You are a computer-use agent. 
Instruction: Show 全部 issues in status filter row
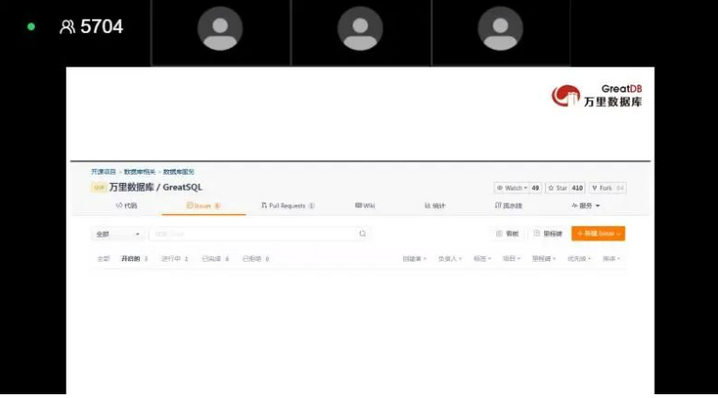pyautogui.click(x=103, y=259)
